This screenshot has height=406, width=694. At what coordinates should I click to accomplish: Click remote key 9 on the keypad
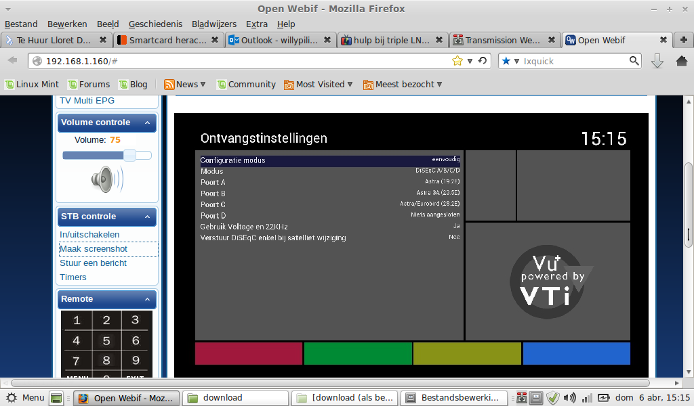[136, 361]
